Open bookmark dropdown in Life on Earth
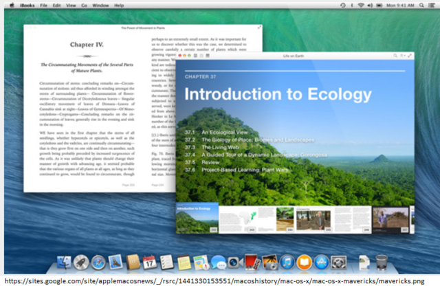Image resolution: width=440 pixels, height=288 pixels. [403, 56]
